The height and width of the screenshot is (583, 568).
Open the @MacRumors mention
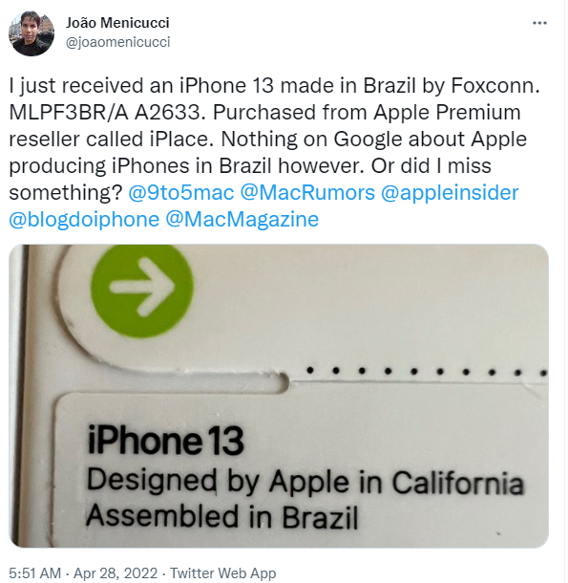pyautogui.click(x=307, y=193)
